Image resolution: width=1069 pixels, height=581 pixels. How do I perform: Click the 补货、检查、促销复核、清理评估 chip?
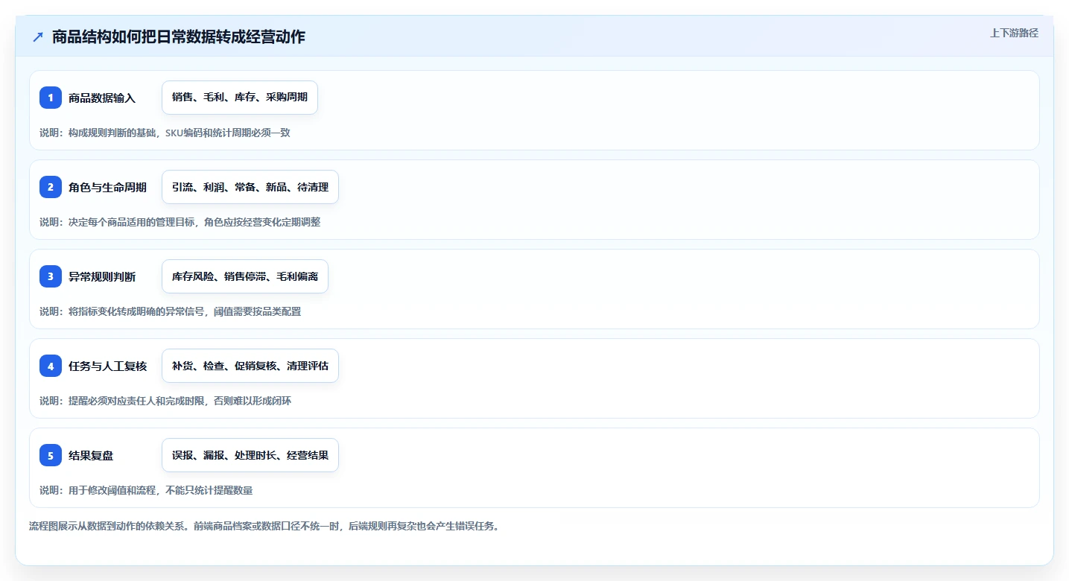pyautogui.click(x=250, y=366)
